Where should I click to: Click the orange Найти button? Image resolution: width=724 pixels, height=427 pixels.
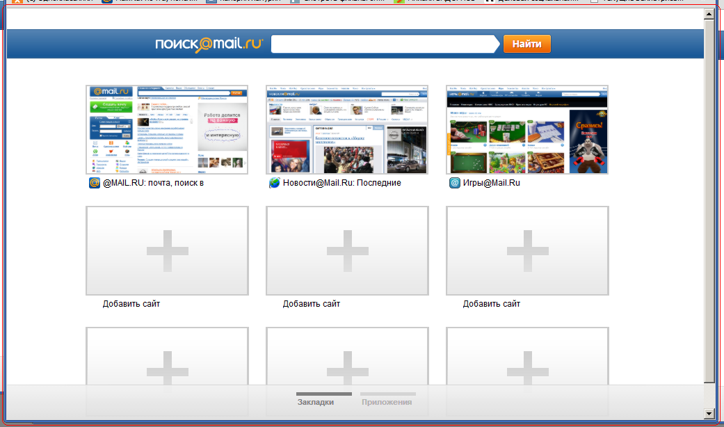pyautogui.click(x=527, y=44)
